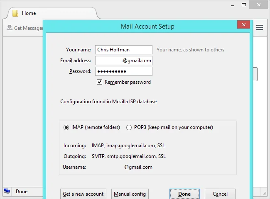Click the Your name input field
The image size is (270, 199).
pyautogui.click(x=124, y=50)
